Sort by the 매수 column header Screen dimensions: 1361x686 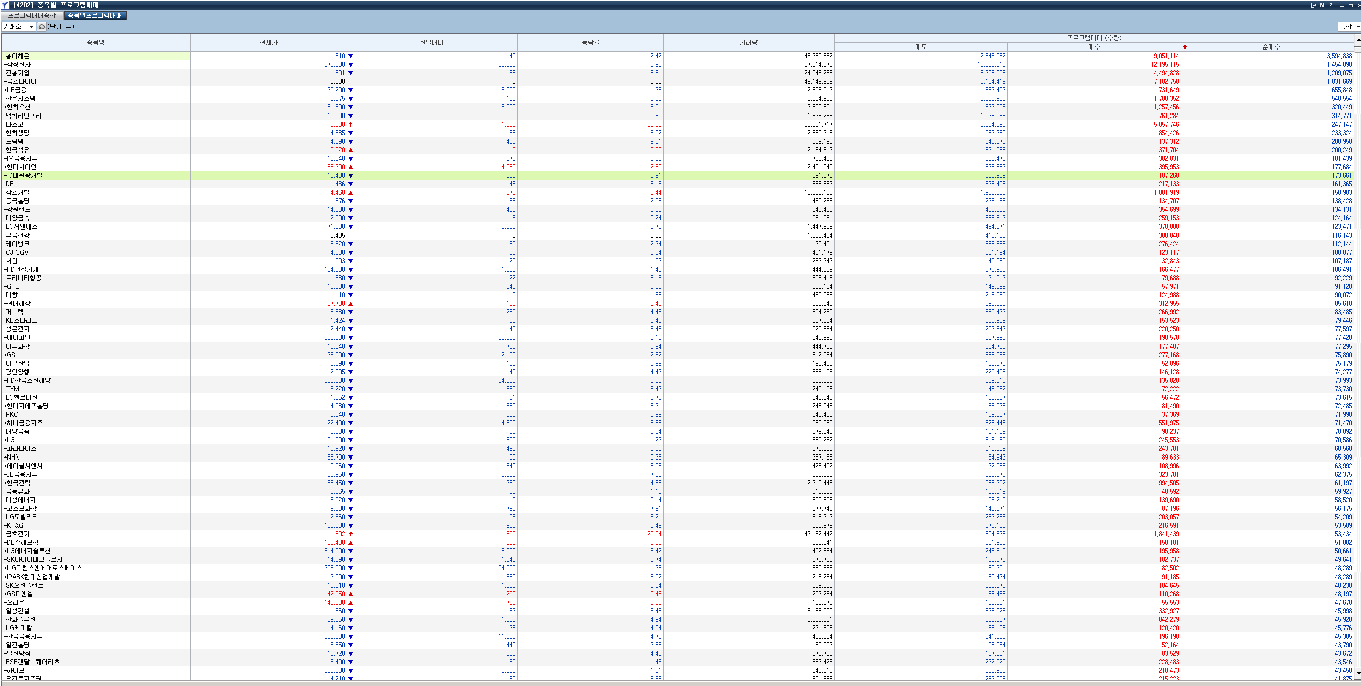coord(1094,47)
